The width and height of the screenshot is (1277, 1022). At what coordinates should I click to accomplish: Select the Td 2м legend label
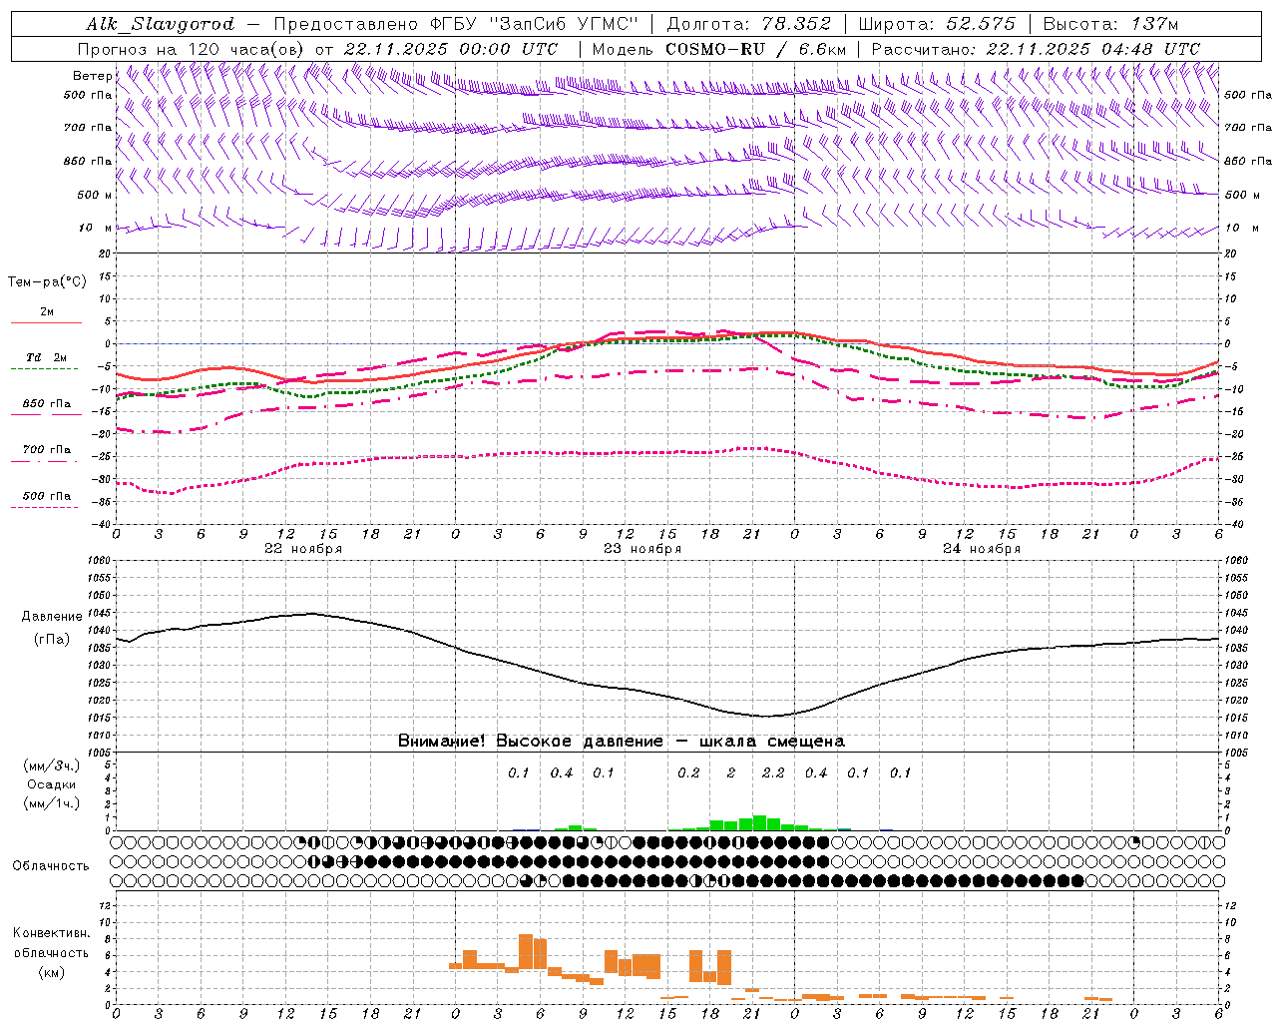click(46, 357)
